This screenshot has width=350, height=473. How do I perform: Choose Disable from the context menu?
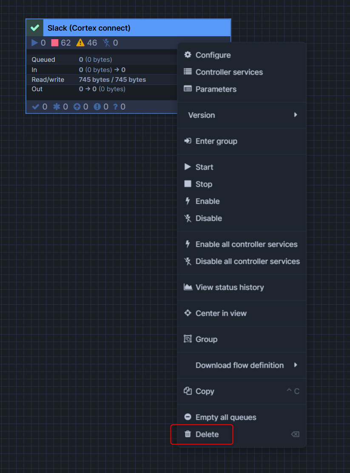[x=208, y=218]
